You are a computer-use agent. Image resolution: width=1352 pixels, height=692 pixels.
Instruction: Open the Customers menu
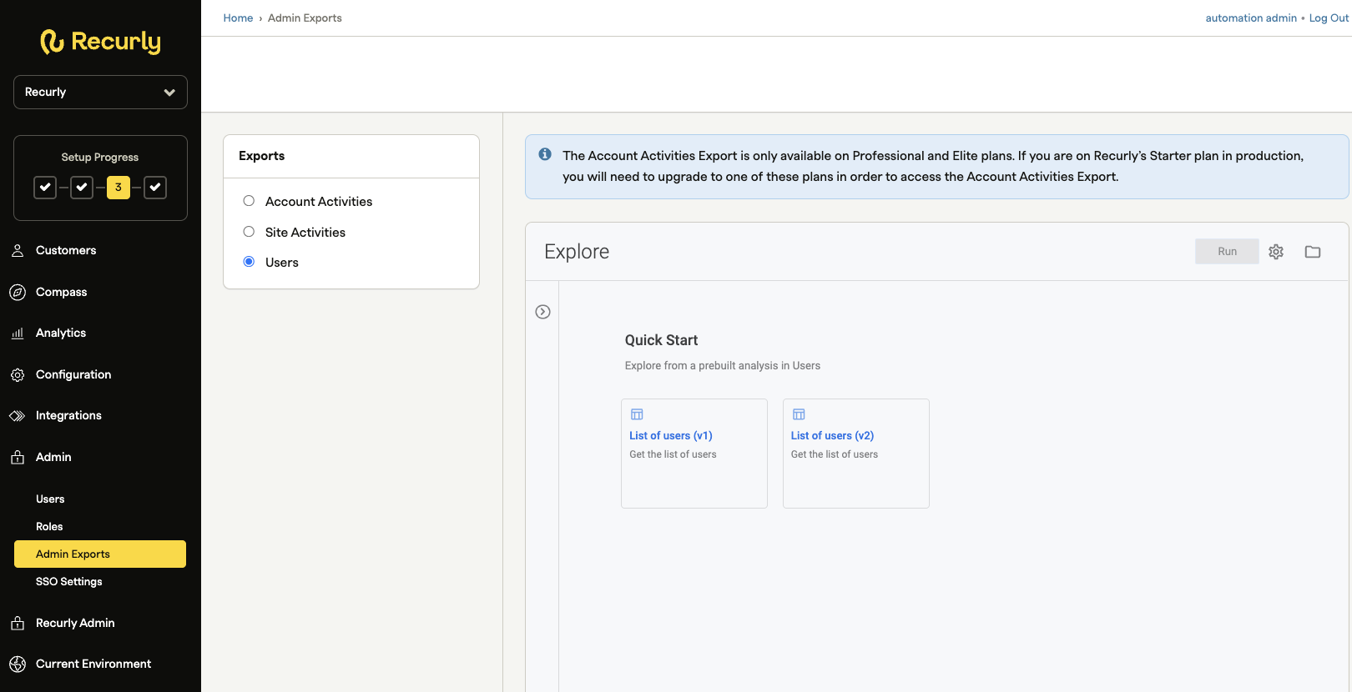[66, 250]
